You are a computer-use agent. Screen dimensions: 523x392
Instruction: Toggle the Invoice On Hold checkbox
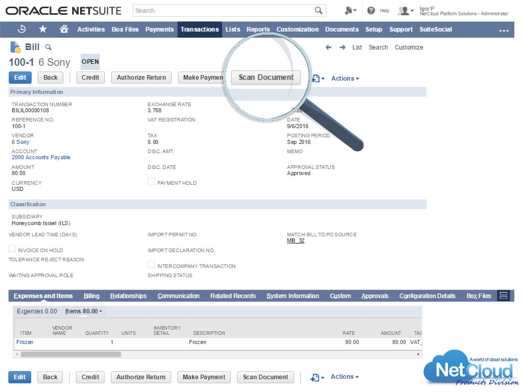12,249
